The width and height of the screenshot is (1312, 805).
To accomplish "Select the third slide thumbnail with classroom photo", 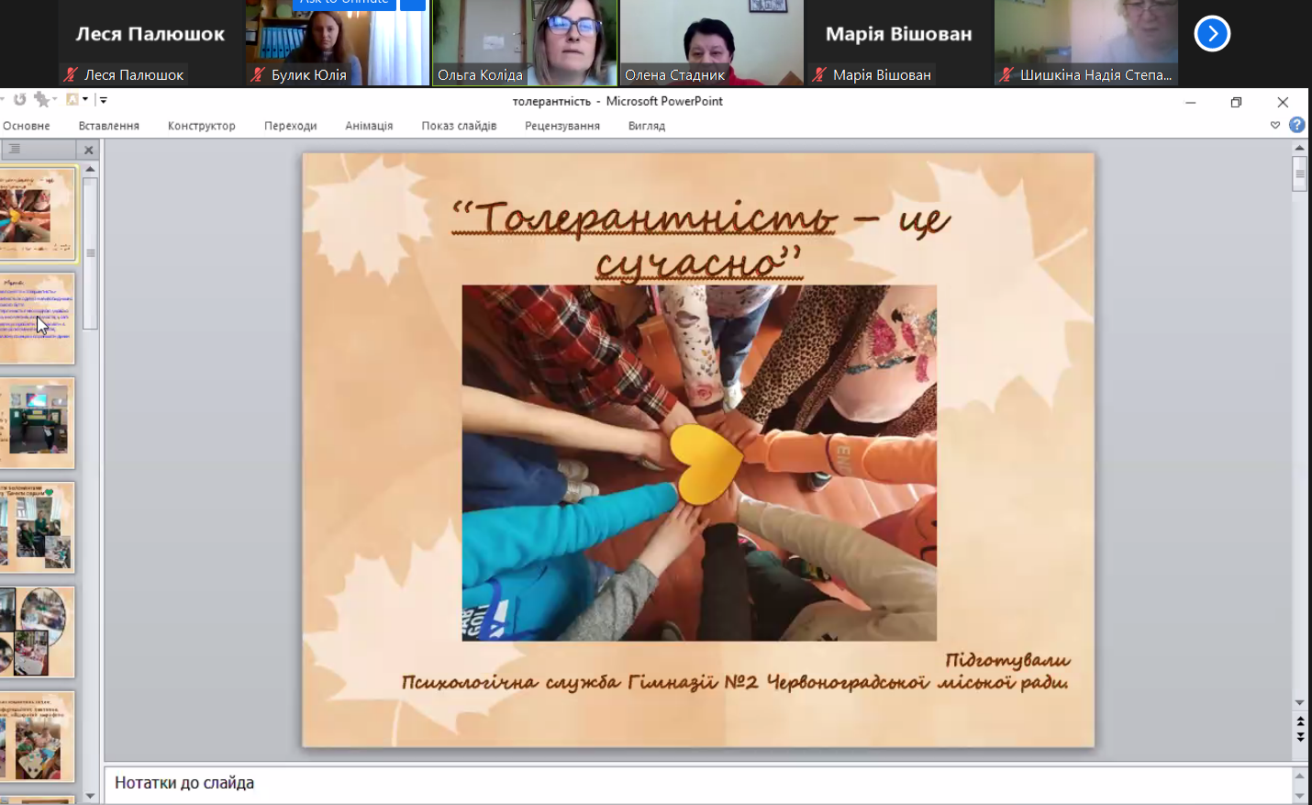I will tap(38, 423).
